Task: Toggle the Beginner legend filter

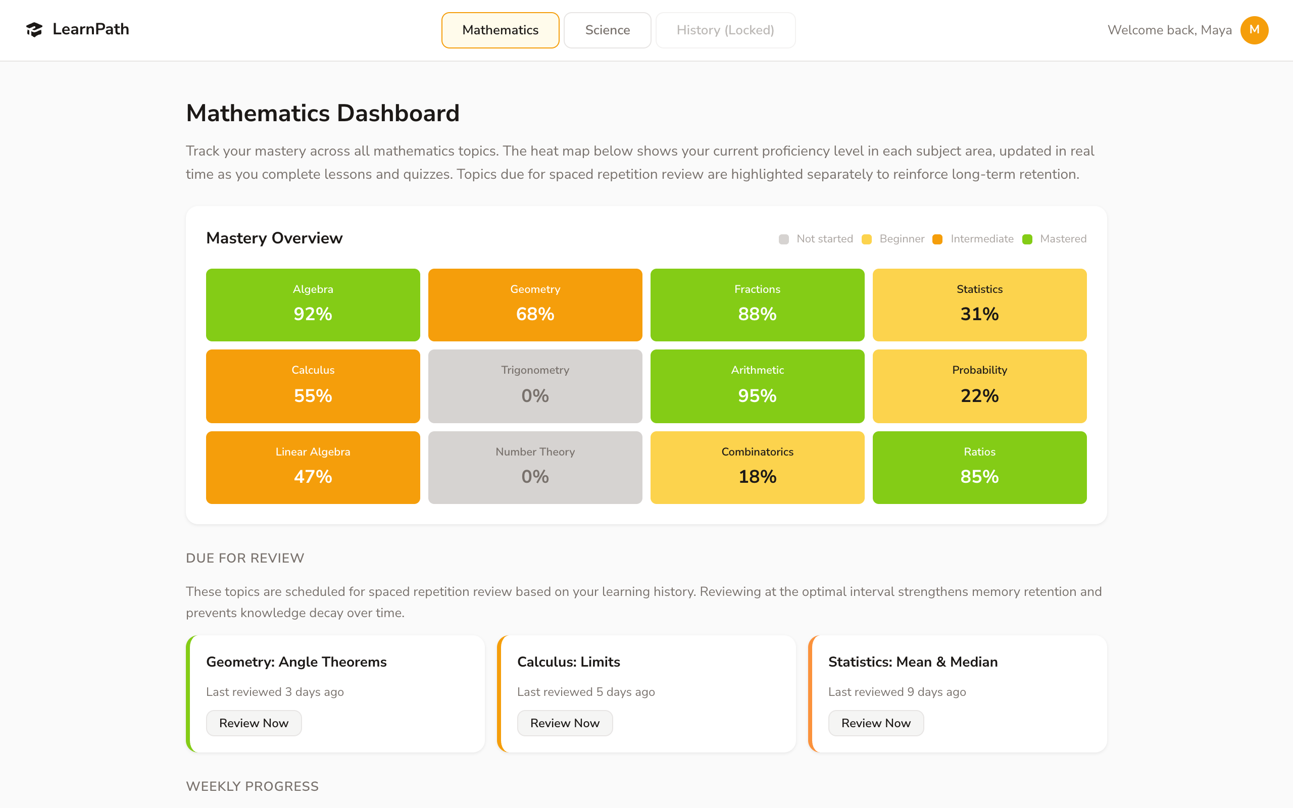Action: [867, 239]
